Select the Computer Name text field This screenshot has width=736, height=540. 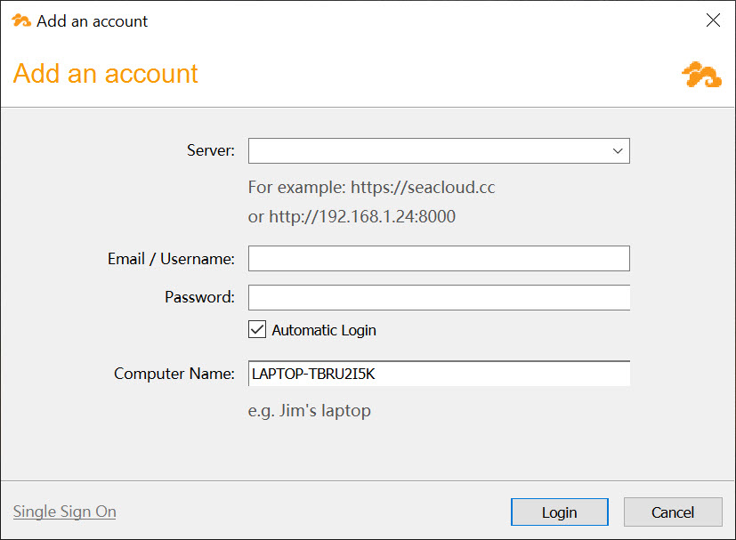coord(439,374)
